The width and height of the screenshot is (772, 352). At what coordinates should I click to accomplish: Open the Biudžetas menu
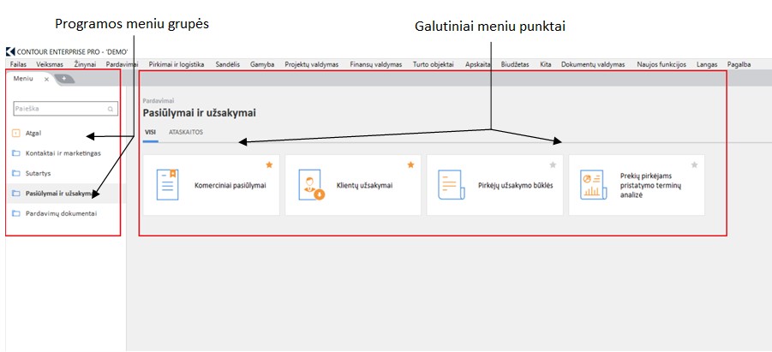(515, 64)
